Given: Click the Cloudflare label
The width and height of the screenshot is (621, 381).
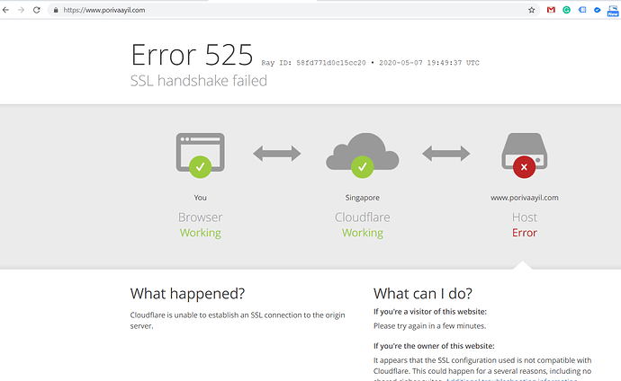Looking at the screenshot, I should pos(363,217).
